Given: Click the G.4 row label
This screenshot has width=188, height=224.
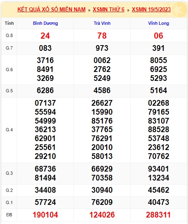Looking at the screenshot, I should 9,130.
